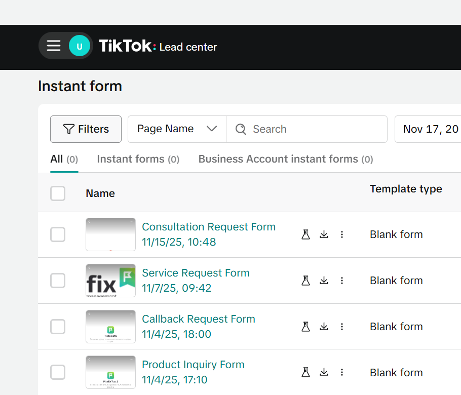Download leads from Service Request Form

coord(324,281)
